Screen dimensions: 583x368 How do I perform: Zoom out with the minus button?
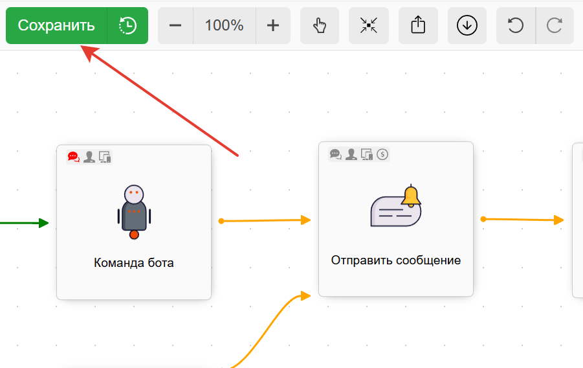tap(175, 26)
